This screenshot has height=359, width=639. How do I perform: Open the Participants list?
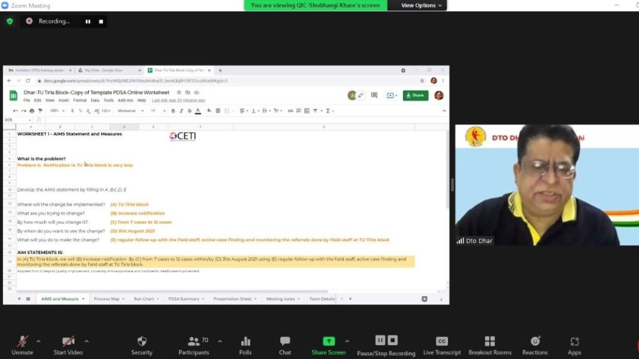[x=193, y=345]
